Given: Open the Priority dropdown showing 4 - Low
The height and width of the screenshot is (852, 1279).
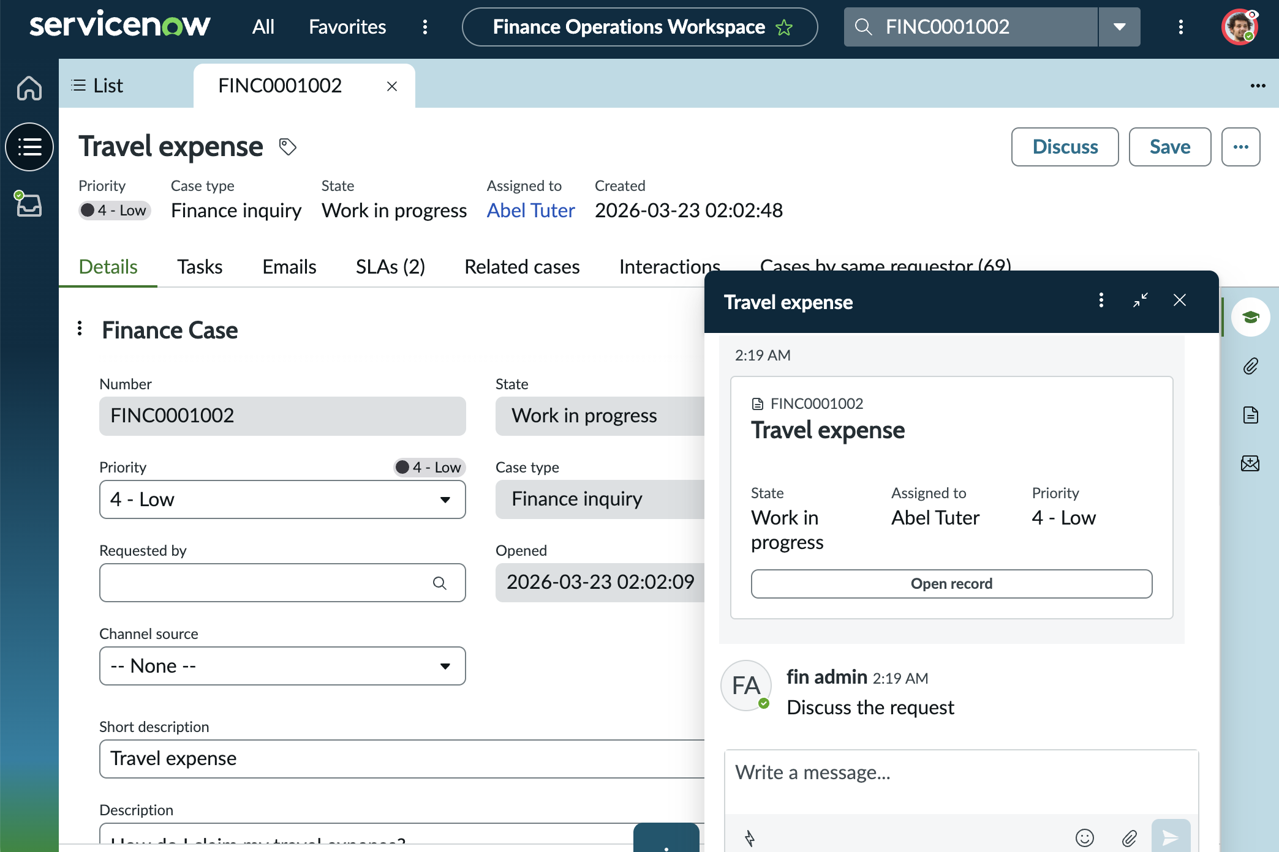Looking at the screenshot, I should tap(282, 499).
